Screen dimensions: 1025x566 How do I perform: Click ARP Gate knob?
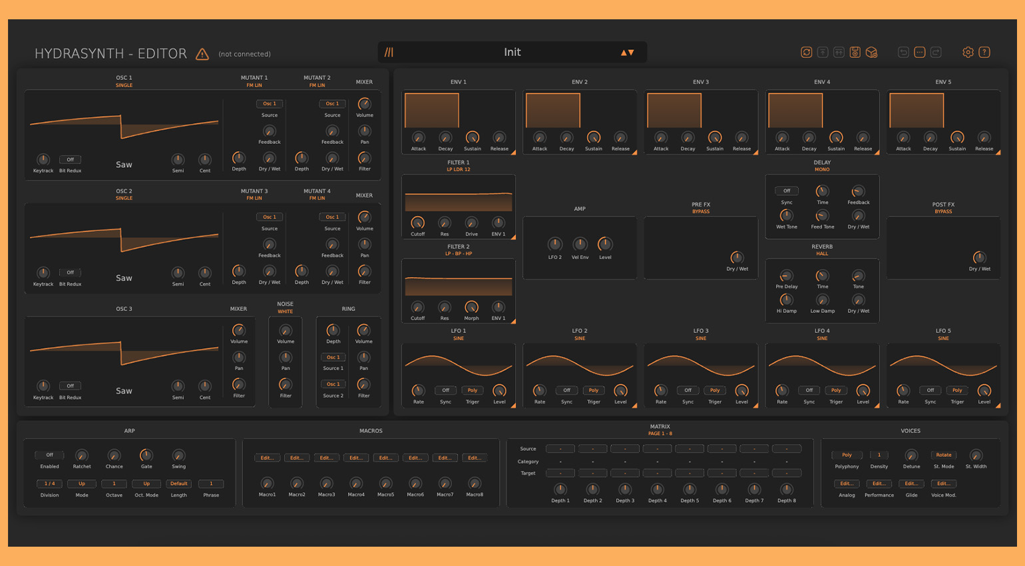click(x=146, y=455)
